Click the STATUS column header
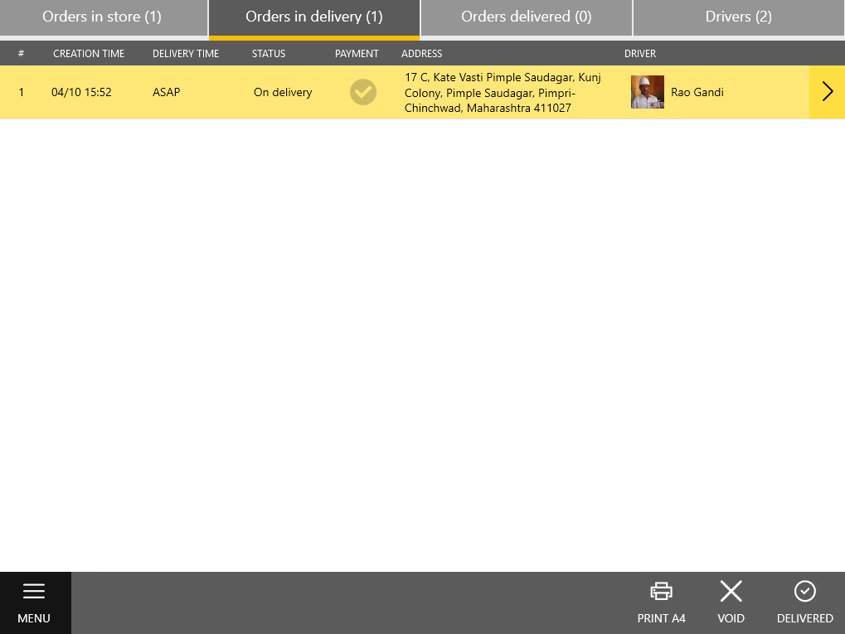Screen dimensions: 845x634 coord(269,54)
